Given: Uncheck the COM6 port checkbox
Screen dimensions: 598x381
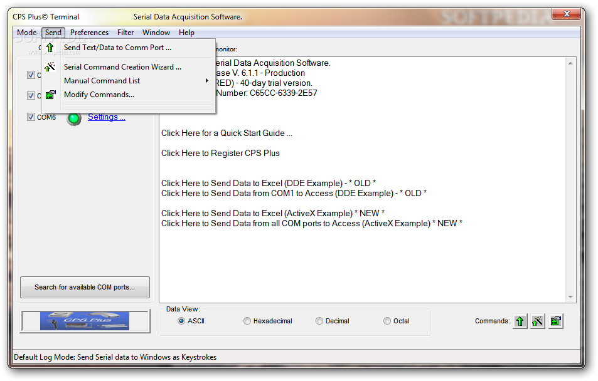Looking at the screenshot, I should (31, 117).
